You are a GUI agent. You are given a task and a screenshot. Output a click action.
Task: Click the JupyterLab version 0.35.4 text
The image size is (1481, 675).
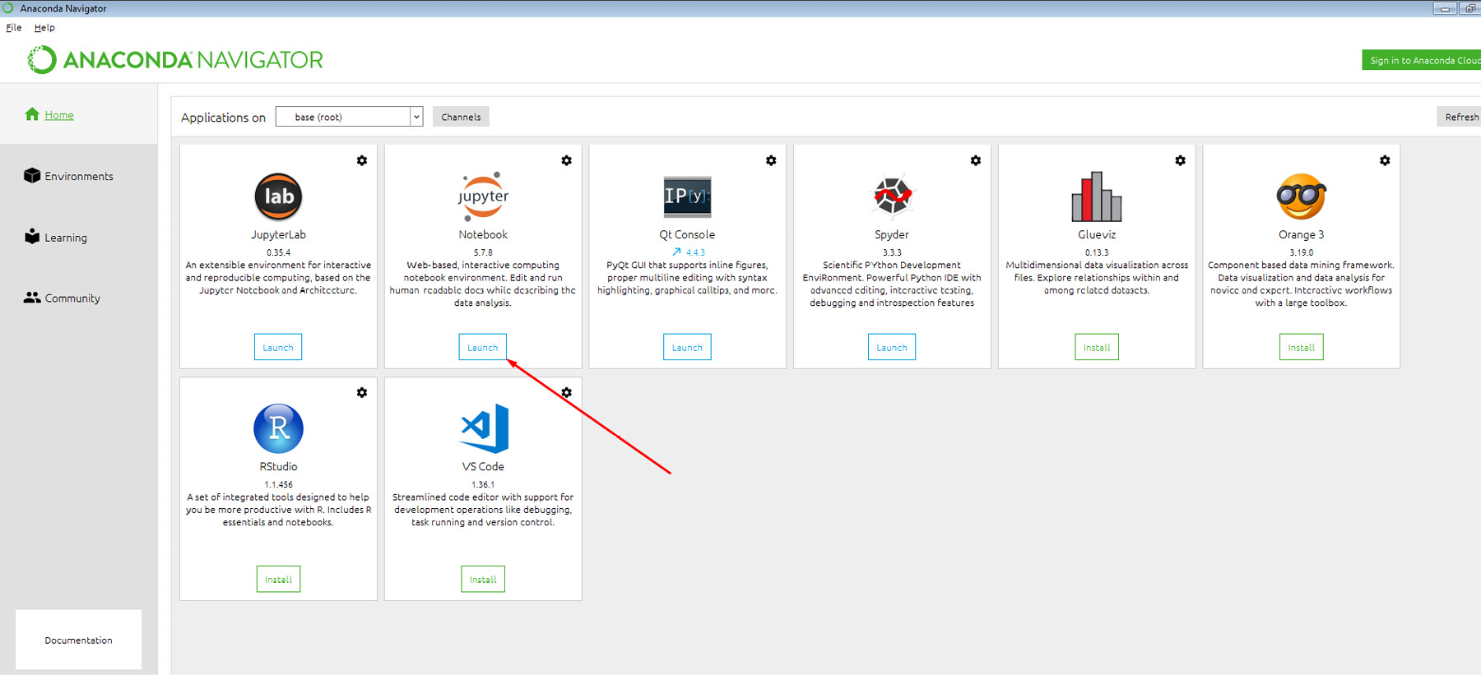coord(278,252)
